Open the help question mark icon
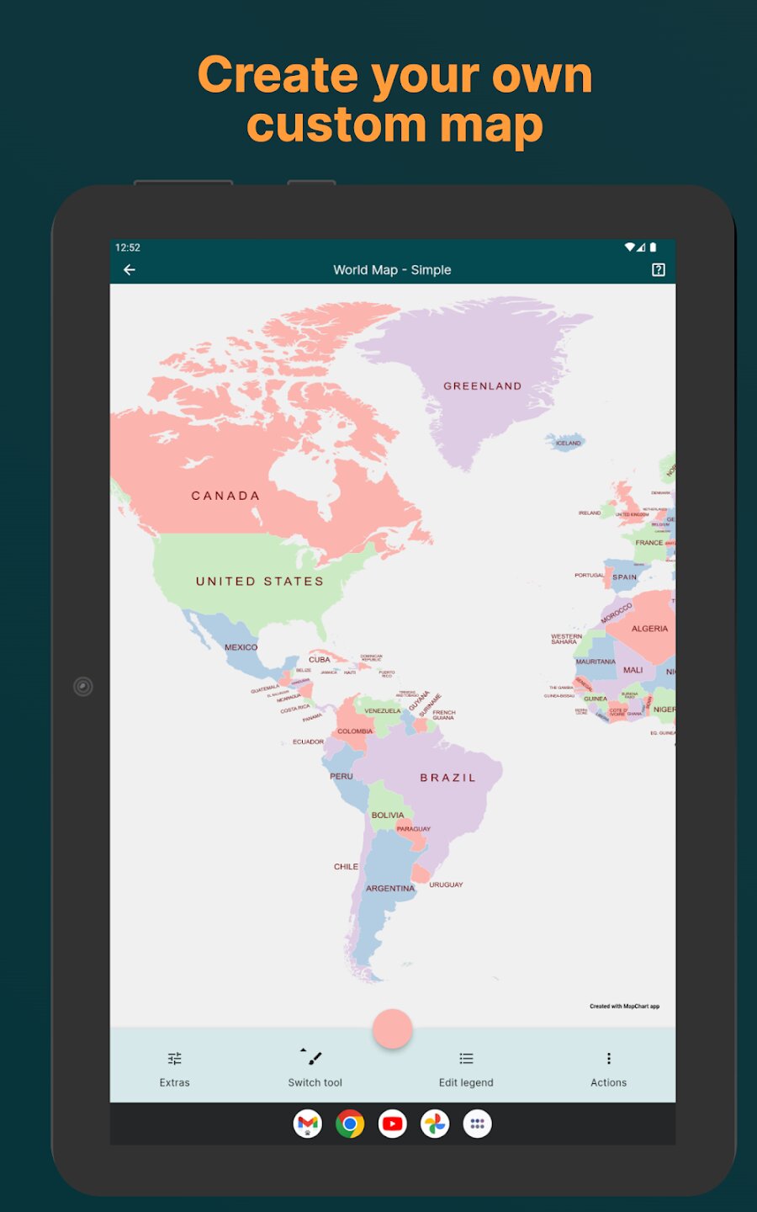 (657, 269)
